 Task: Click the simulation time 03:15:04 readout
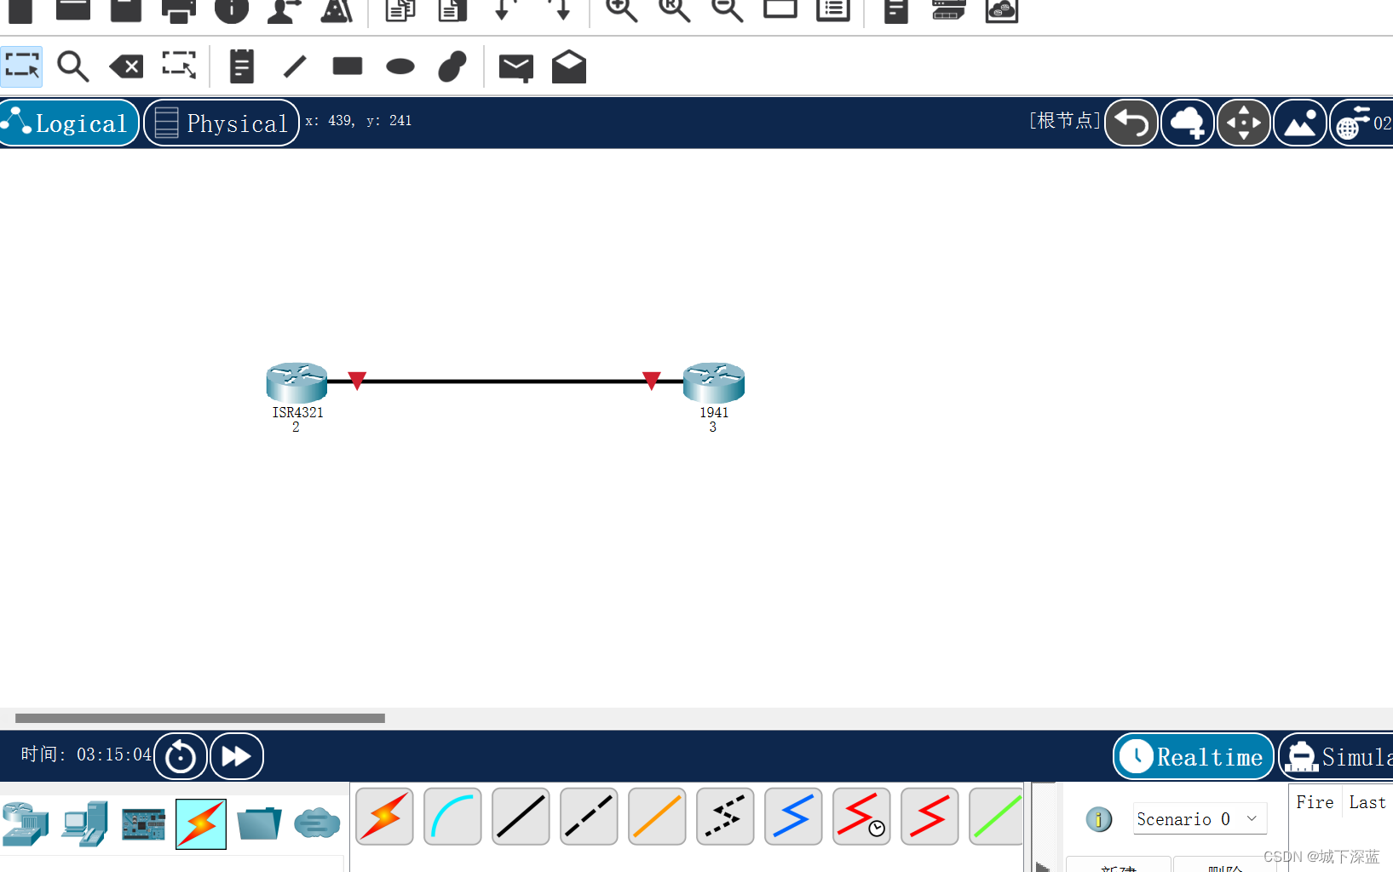click(114, 755)
